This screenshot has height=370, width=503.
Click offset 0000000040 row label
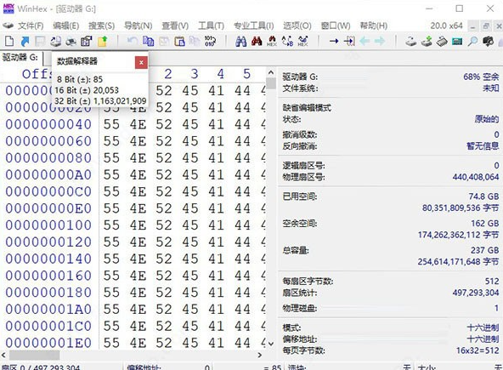point(48,124)
